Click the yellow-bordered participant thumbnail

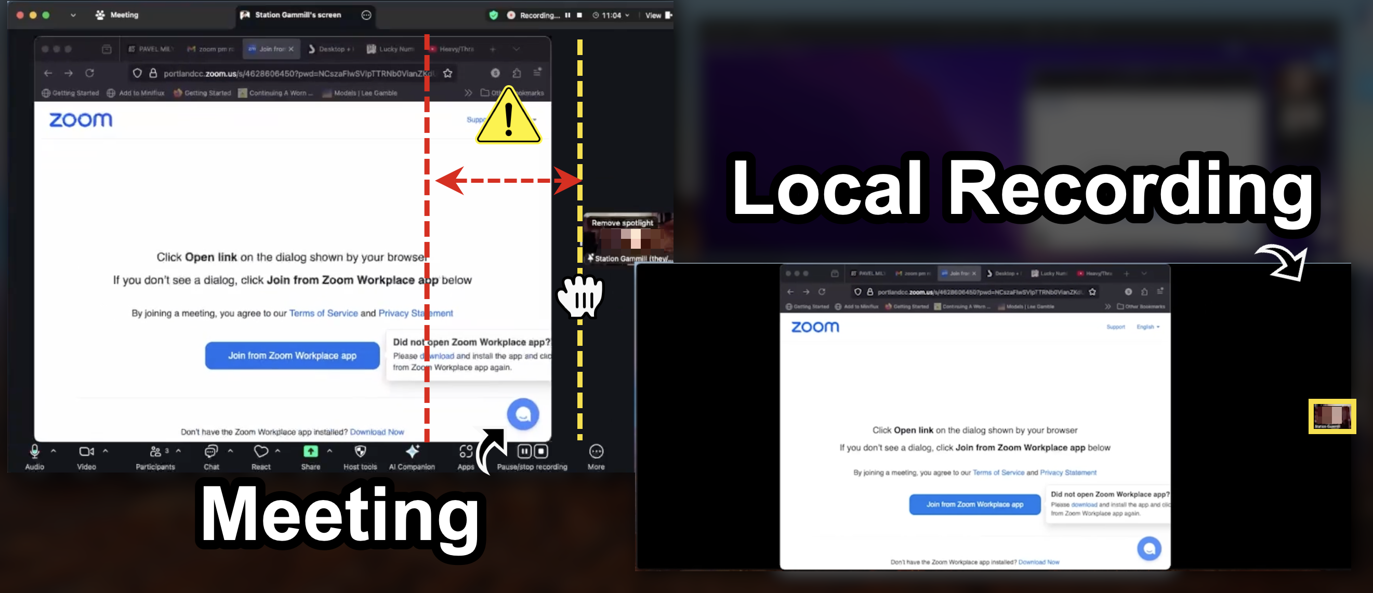tap(1331, 416)
